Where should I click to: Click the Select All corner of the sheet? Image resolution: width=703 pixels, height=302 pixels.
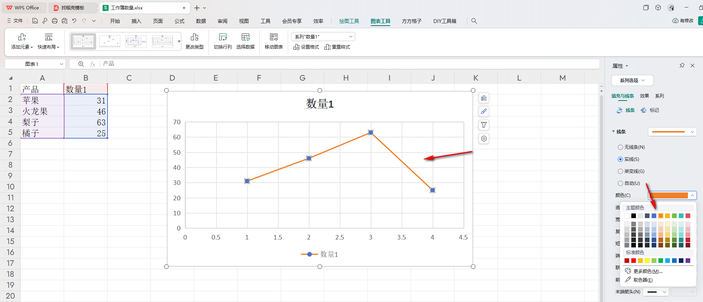[x=11, y=78]
